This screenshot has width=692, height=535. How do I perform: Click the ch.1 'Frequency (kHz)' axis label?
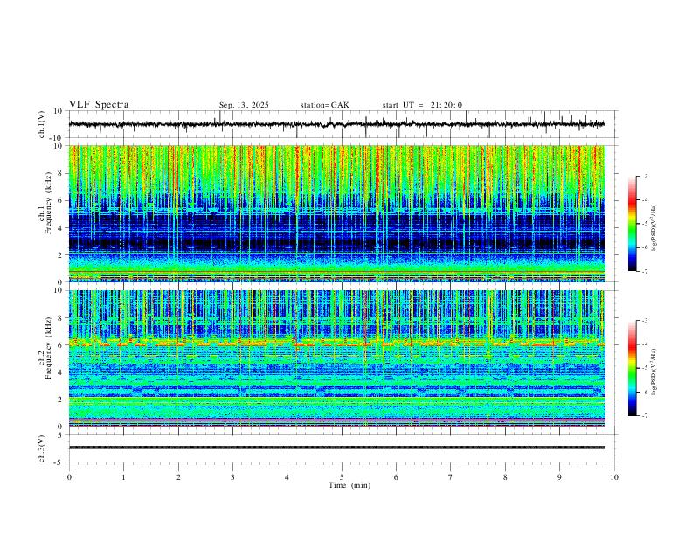(48, 204)
